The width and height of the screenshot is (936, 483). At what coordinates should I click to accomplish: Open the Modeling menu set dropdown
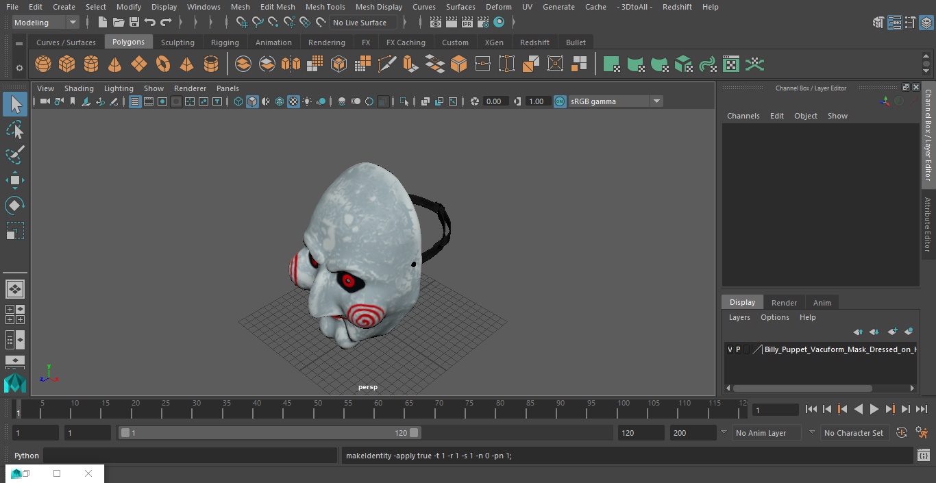[46, 23]
